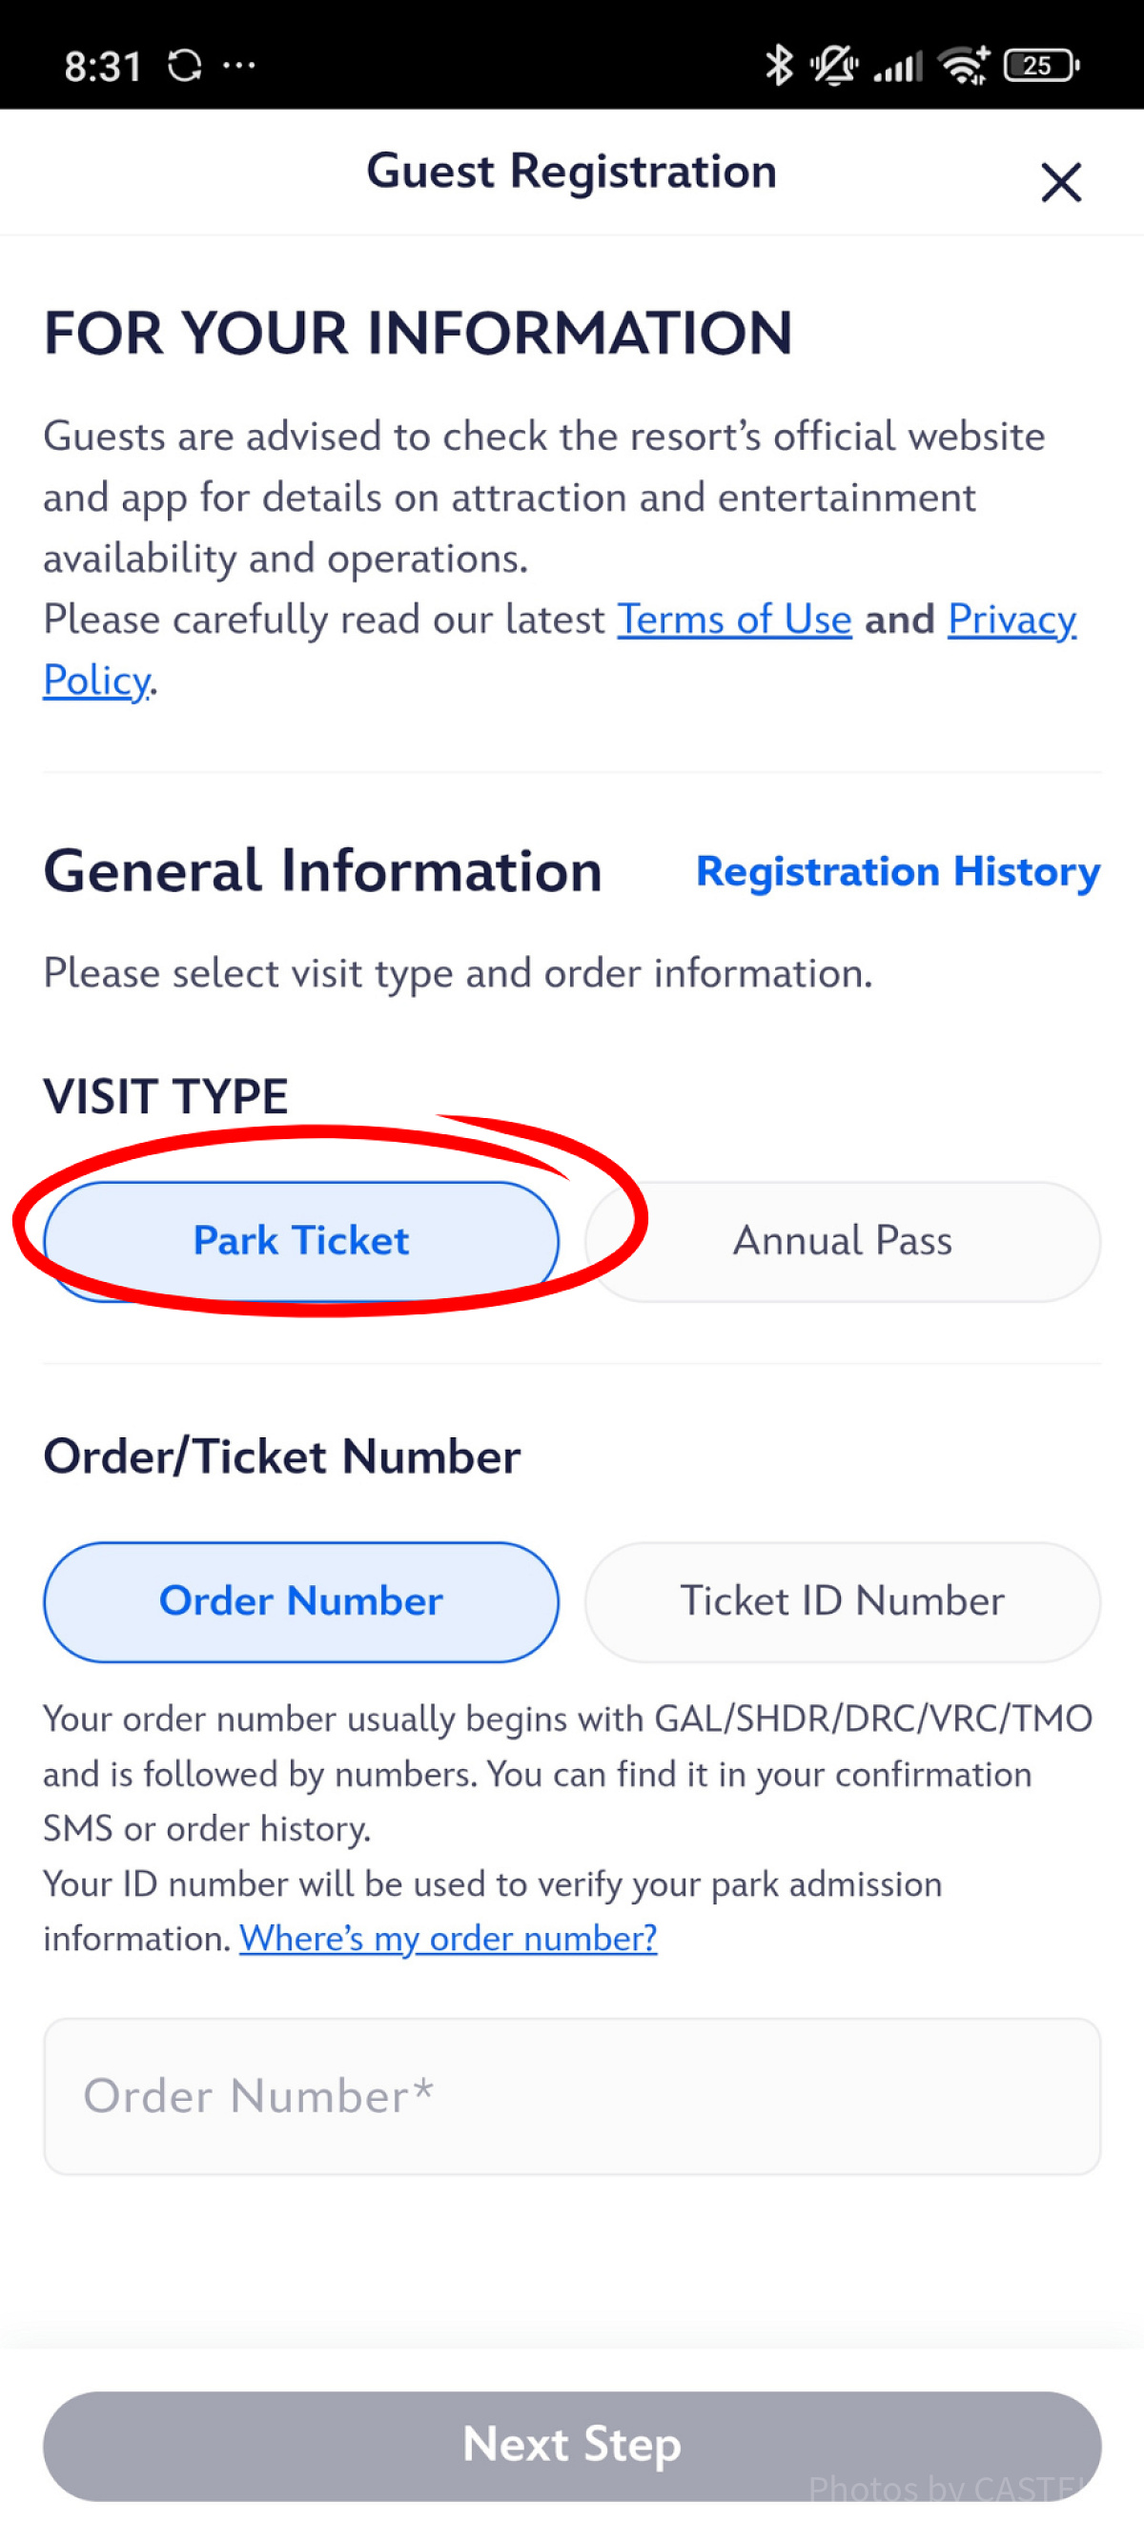Screen dimensions: 1144x2543
Task: Select Park Ticket visit type
Action: (x=301, y=1241)
